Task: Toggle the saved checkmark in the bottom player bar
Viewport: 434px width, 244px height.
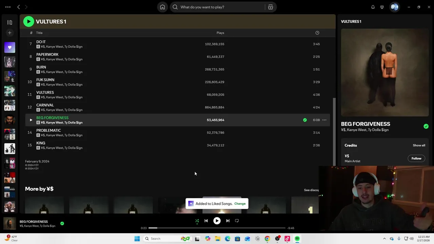Action: click(62, 224)
